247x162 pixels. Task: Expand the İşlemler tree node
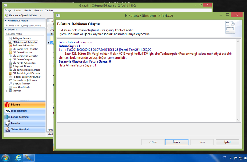coord(7,91)
